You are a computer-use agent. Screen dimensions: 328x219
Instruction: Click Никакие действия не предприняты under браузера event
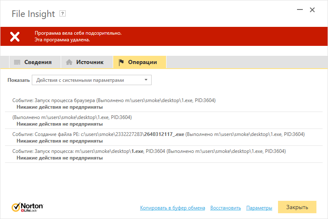pos(59,107)
